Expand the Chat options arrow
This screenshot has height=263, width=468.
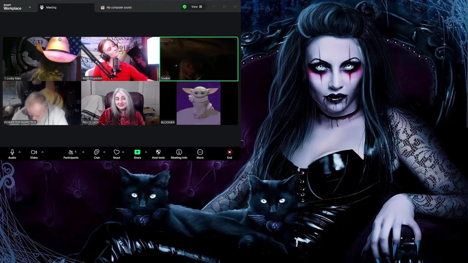point(104,152)
